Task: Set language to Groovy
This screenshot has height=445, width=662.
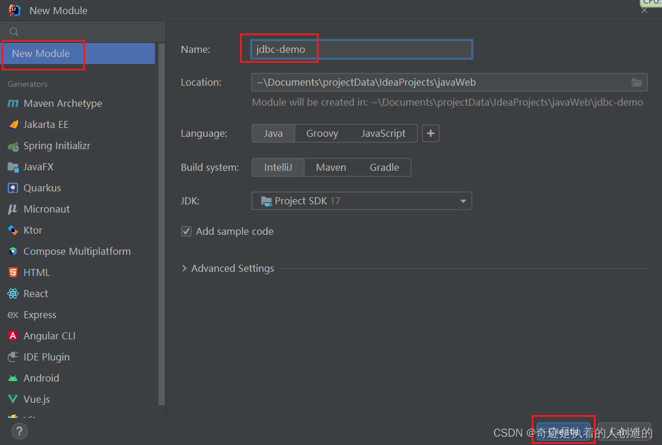Action: [x=322, y=133]
